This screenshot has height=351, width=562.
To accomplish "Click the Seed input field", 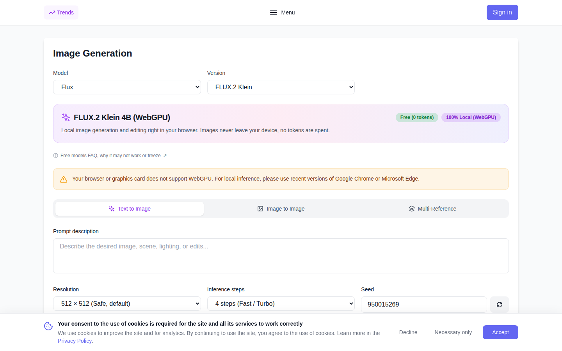I will 424,305.
